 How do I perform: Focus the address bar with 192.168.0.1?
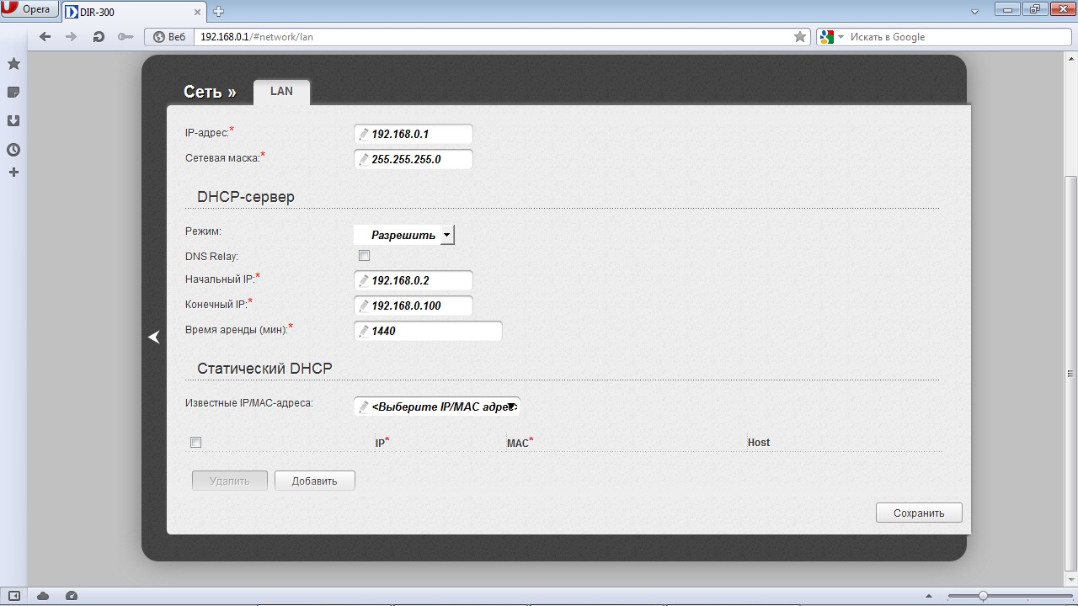pyautogui.click(x=495, y=37)
